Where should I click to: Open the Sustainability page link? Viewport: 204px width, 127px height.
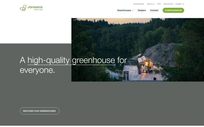pos(139,4)
